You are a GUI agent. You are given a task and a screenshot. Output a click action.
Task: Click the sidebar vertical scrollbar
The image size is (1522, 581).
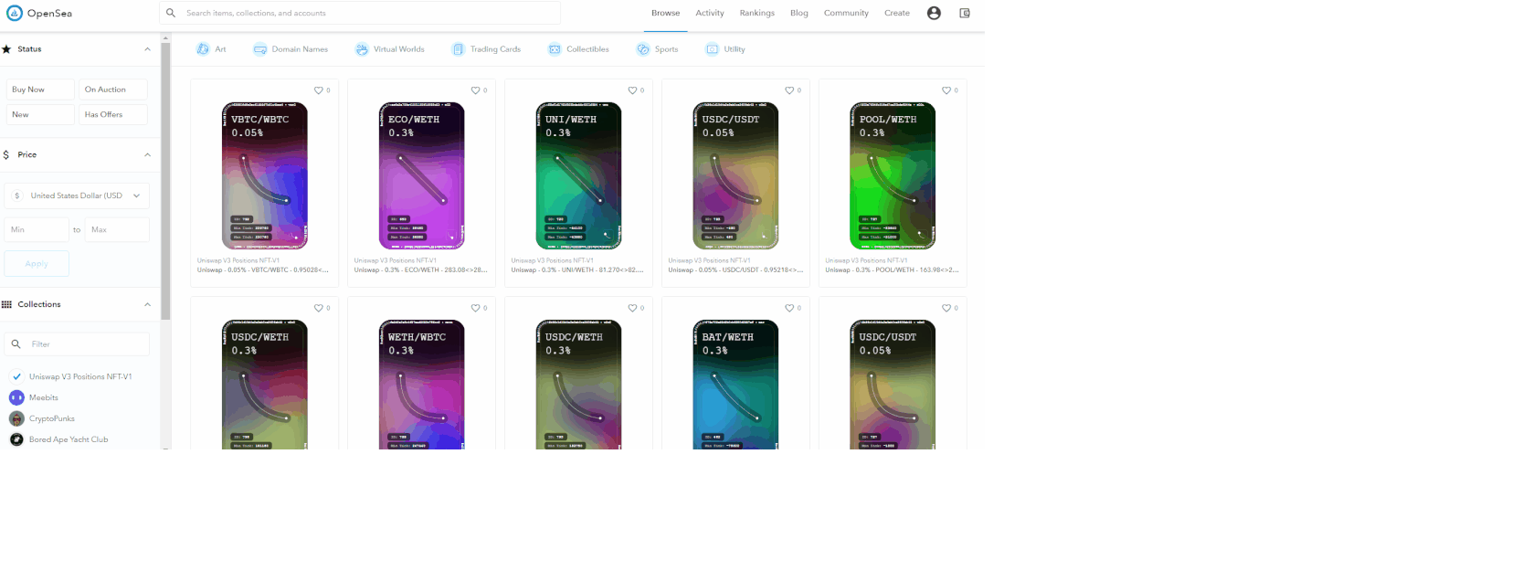(x=165, y=183)
